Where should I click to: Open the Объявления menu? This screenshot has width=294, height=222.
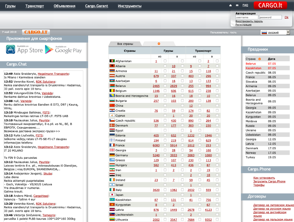click(x=65, y=6)
